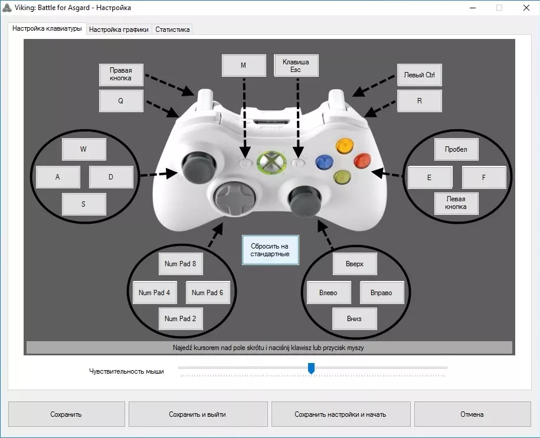Image resolution: width=540 pixels, height=438 pixels.
Task: Click the Сохранить button
Action: (x=67, y=414)
